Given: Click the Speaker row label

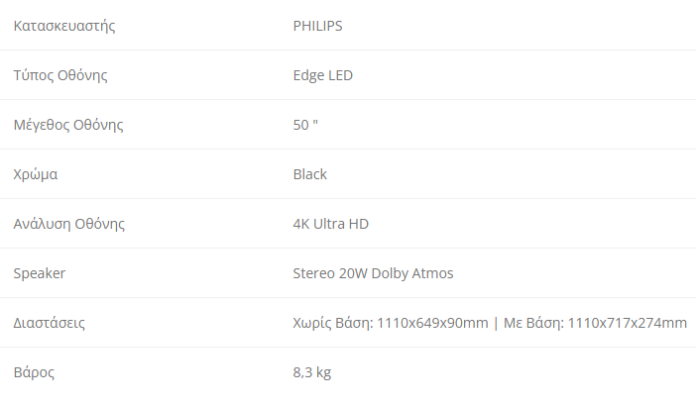Looking at the screenshot, I should click(x=39, y=273).
